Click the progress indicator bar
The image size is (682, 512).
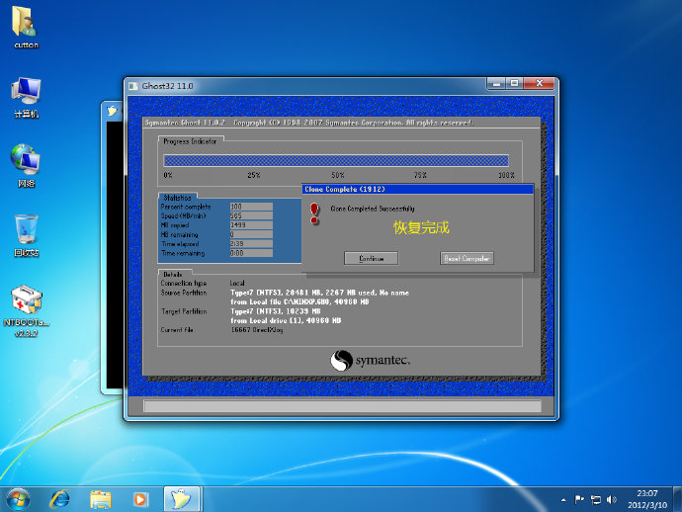pyautogui.click(x=336, y=160)
